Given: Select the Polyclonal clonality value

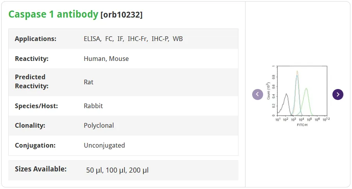Looking at the screenshot, I should 99,126.
